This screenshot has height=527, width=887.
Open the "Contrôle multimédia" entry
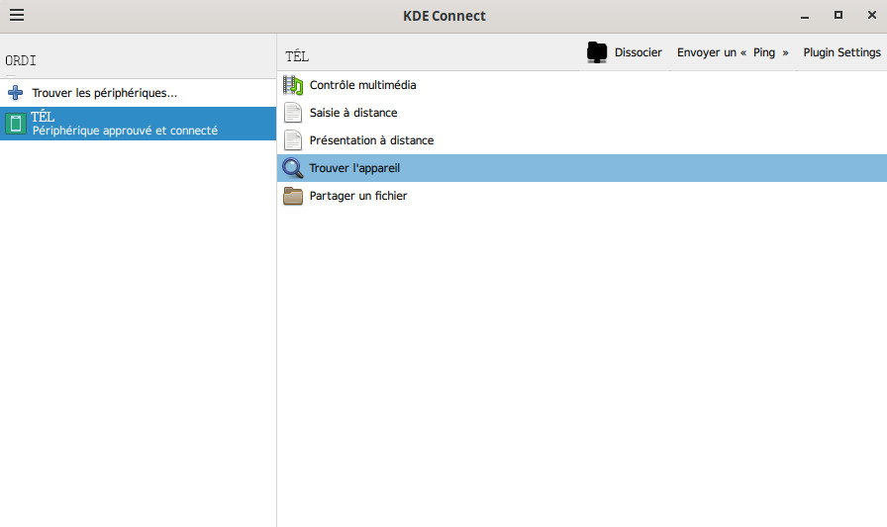(x=362, y=85)
